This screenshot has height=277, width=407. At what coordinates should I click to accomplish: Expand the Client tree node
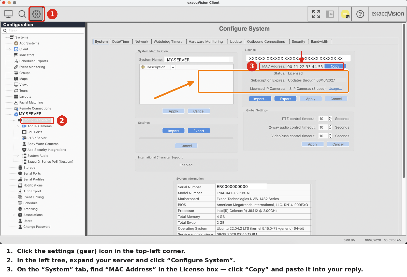click(x=10, y=49)
